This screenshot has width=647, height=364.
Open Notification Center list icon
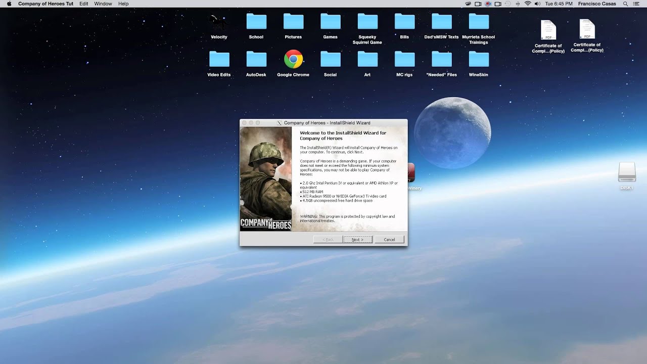(x=636, y=4)
